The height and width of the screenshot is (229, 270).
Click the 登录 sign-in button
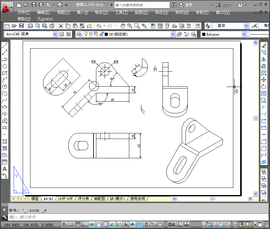[185, 5]
